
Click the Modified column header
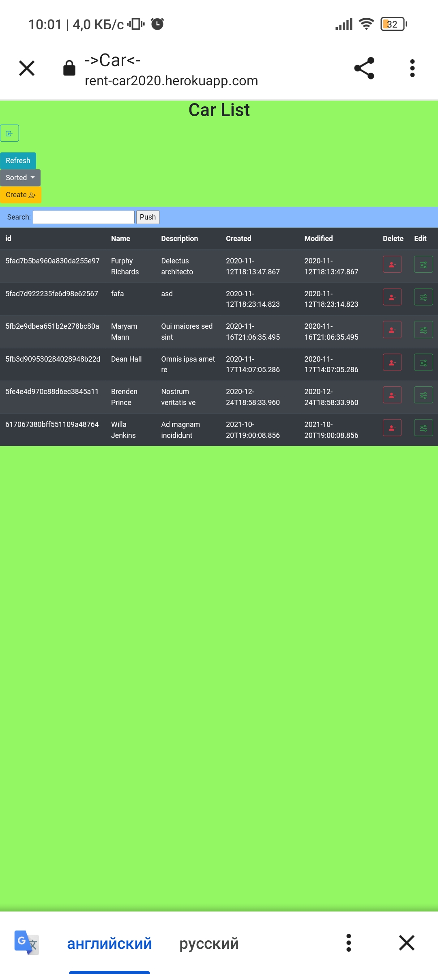click(319, 239)
